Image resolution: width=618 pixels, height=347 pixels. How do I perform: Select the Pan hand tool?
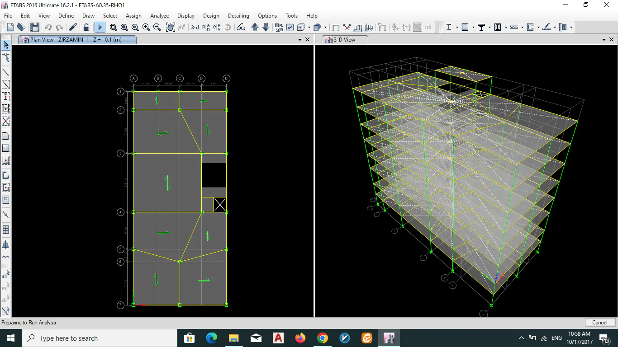click(x=170, y=28)
